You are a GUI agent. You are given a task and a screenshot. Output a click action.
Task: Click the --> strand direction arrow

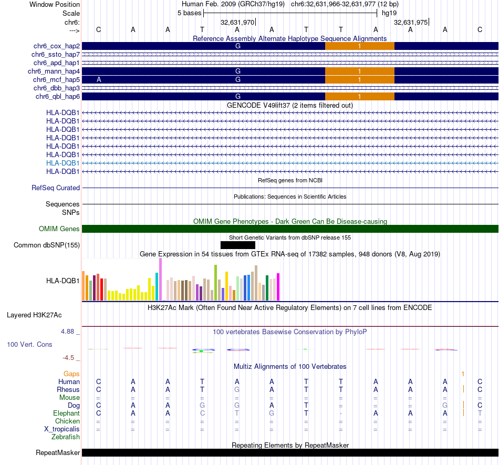[x=74, y=30]
